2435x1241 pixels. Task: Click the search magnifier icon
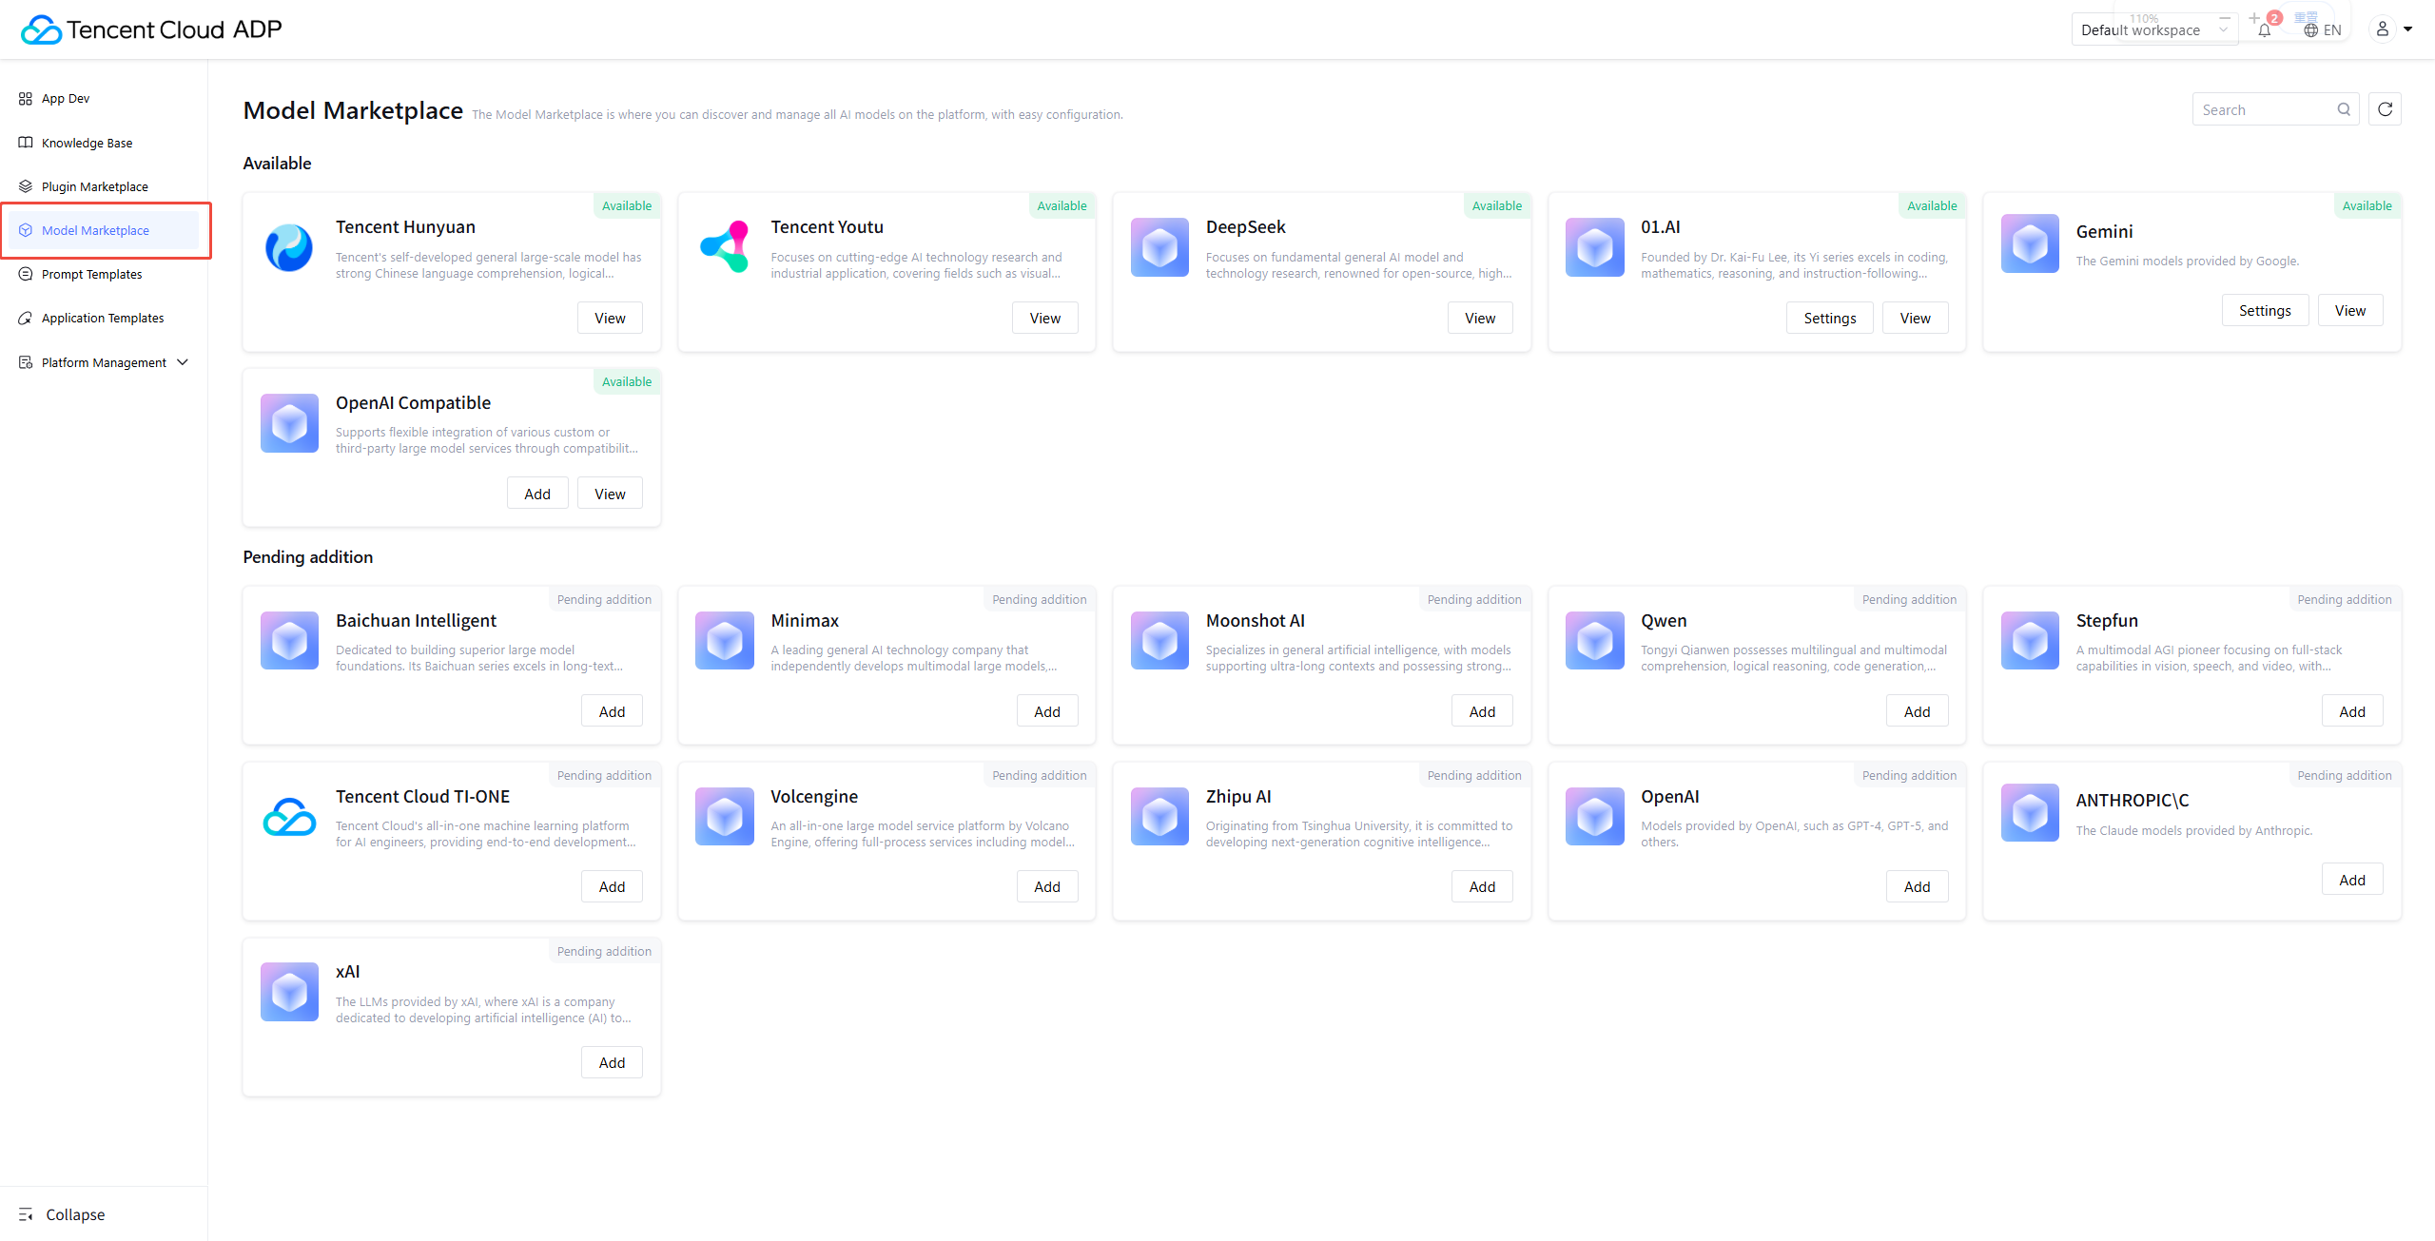2344,109
